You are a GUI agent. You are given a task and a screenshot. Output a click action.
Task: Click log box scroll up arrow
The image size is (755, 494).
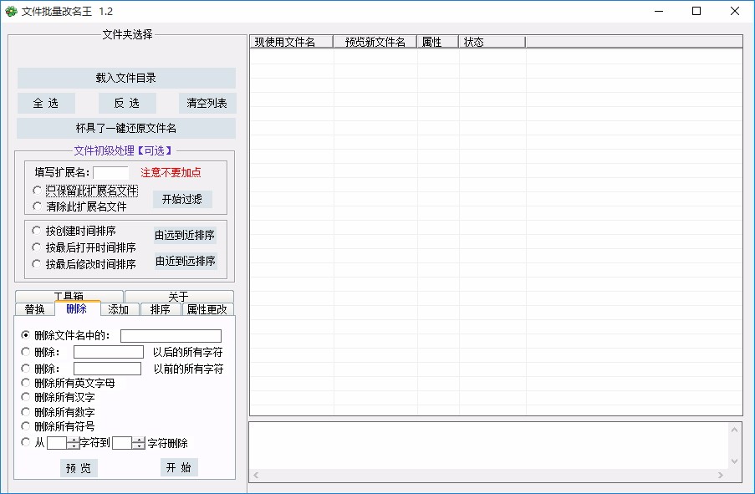[x=734, y=430]
